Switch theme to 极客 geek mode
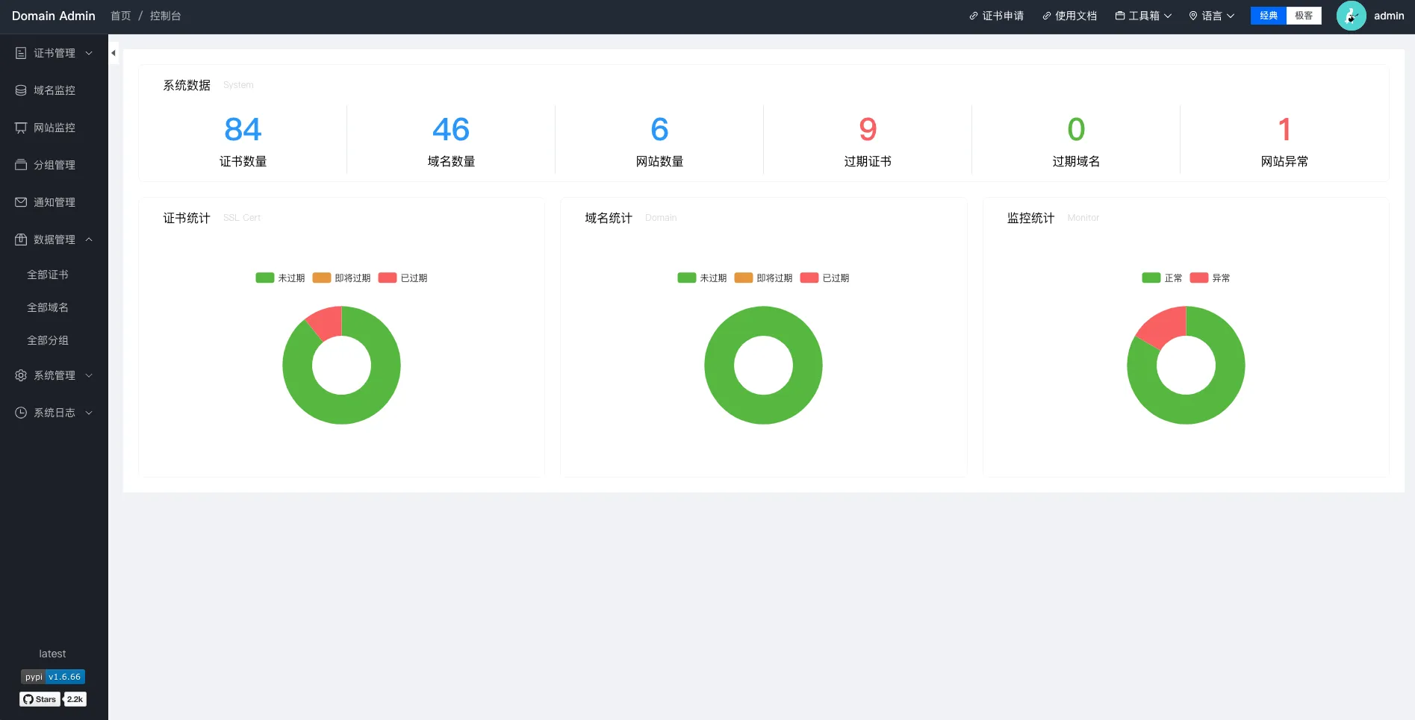Viewport: 1415px width, 720px height. 1304,16
